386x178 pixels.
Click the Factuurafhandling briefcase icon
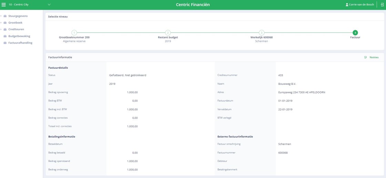coord(5,43)
